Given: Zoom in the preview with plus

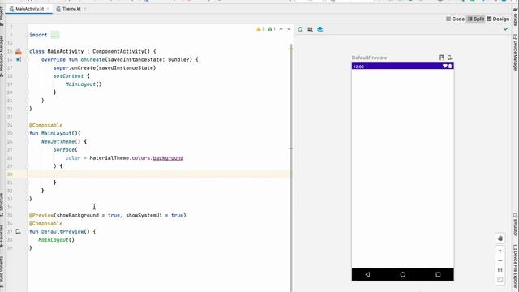Looking at the screenshot, I should pyautogui.click(x=500, y=251).
